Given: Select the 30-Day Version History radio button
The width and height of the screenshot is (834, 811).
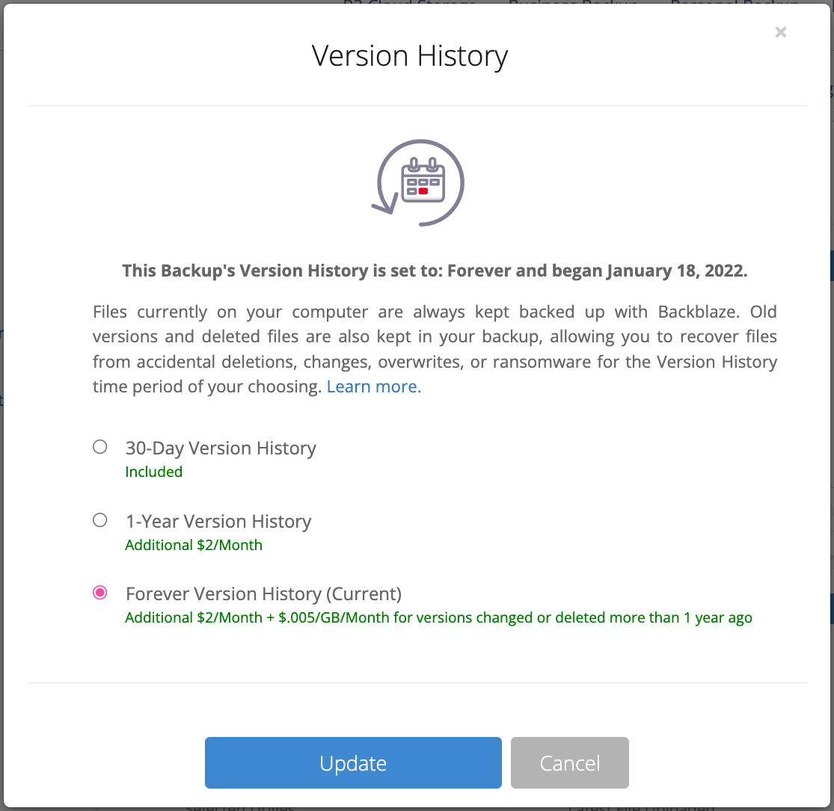Looking at the screenshot, I should point(100,447).
